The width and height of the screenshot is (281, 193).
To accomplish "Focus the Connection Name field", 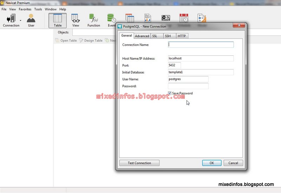I will point(201,45).
